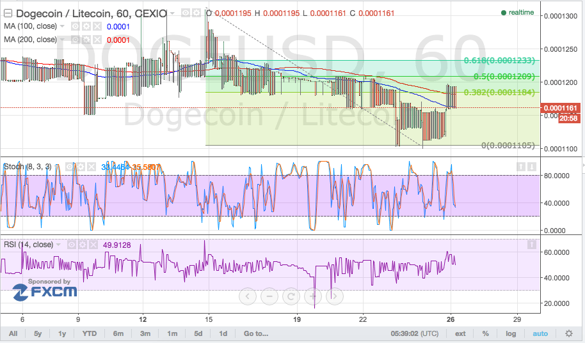This screenshot has height=343, width=585.
Task: Click date label 26 on time axis
Action: coord(451,319)
